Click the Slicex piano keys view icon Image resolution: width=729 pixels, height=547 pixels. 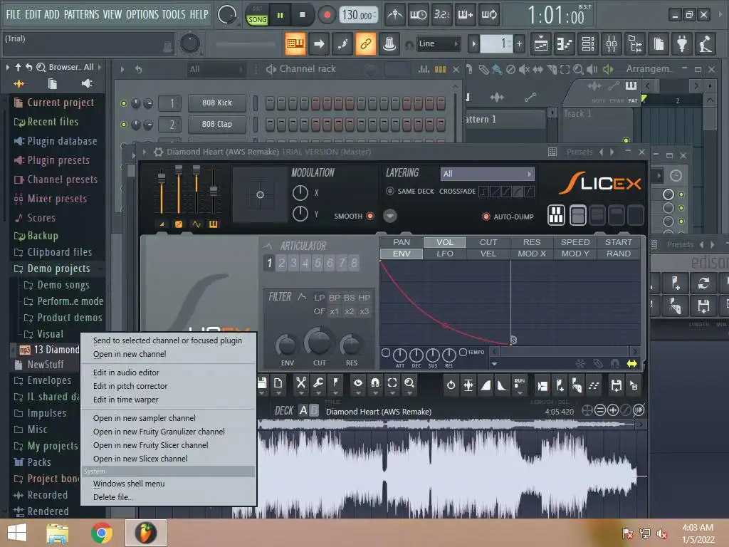(556, 215)
